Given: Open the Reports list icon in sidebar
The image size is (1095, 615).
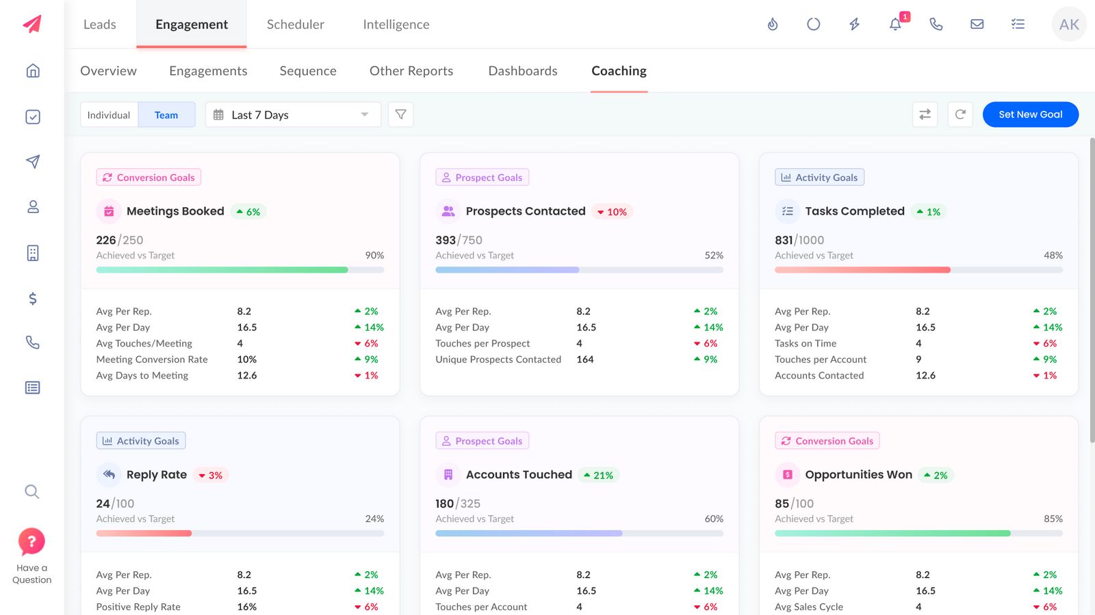Looking at the screenshot, I should pyautogui.click(x=32, y=387).
